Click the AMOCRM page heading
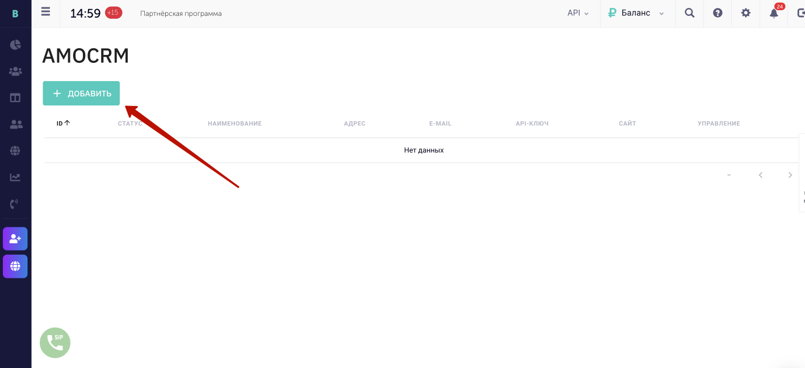Image resolution: width=805 pixels, height=368 pixels. (x=86, y=56)
